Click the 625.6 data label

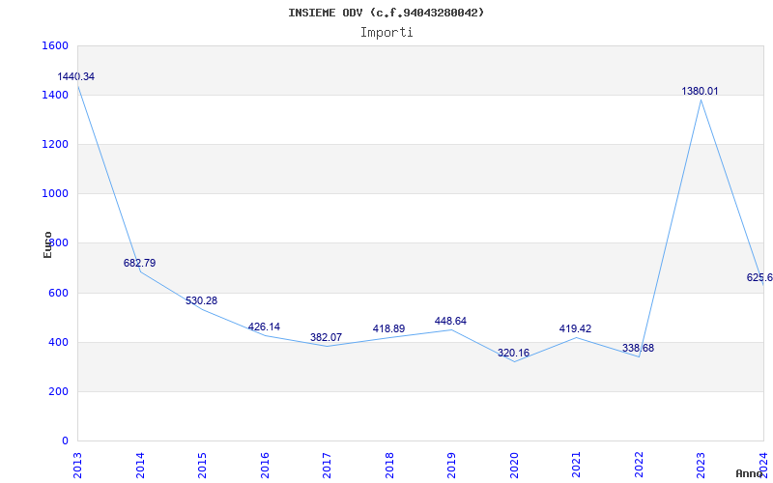pyautogui.click(x=759, y=277)
